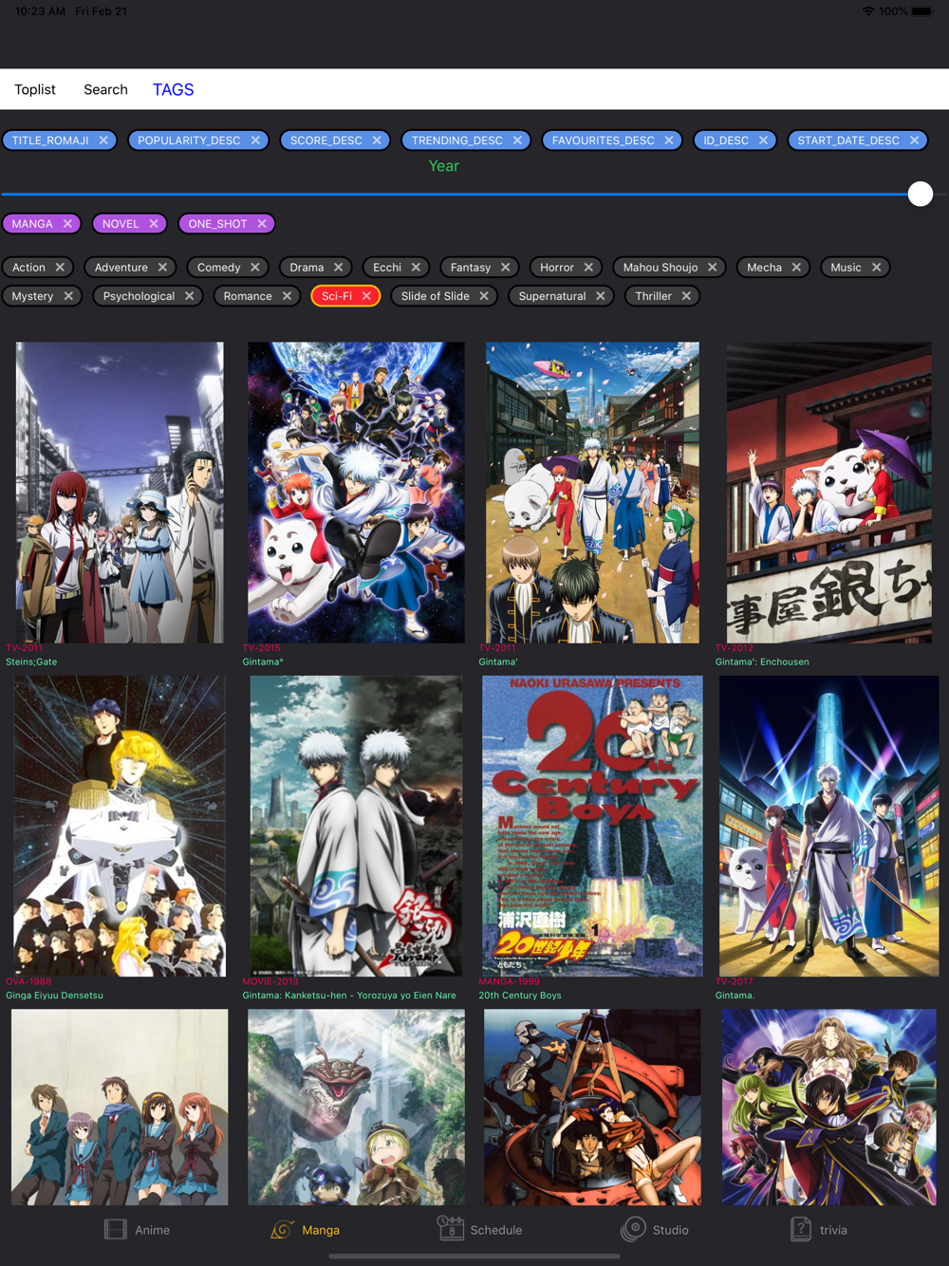
Task: Open the Gintama° TV-2015 poster
Action: click(x=356, y=493)
